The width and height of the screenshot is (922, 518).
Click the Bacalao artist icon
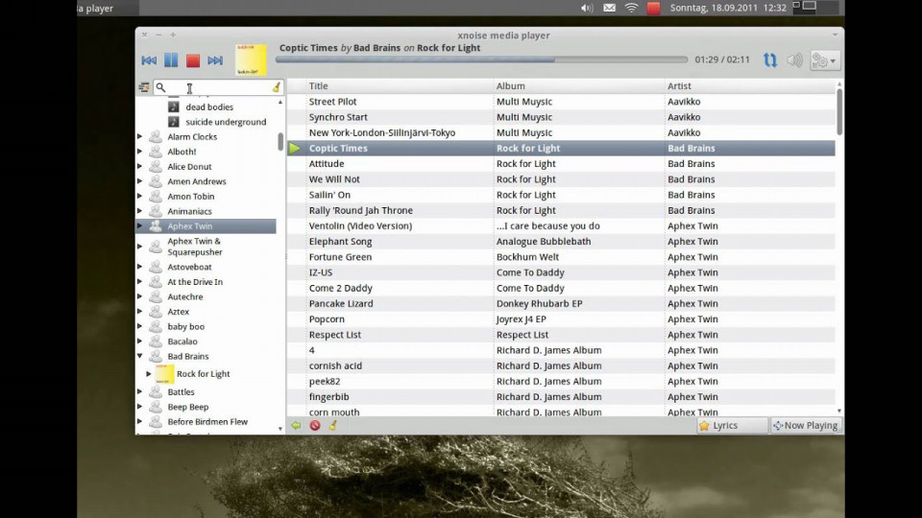(156, 341)
